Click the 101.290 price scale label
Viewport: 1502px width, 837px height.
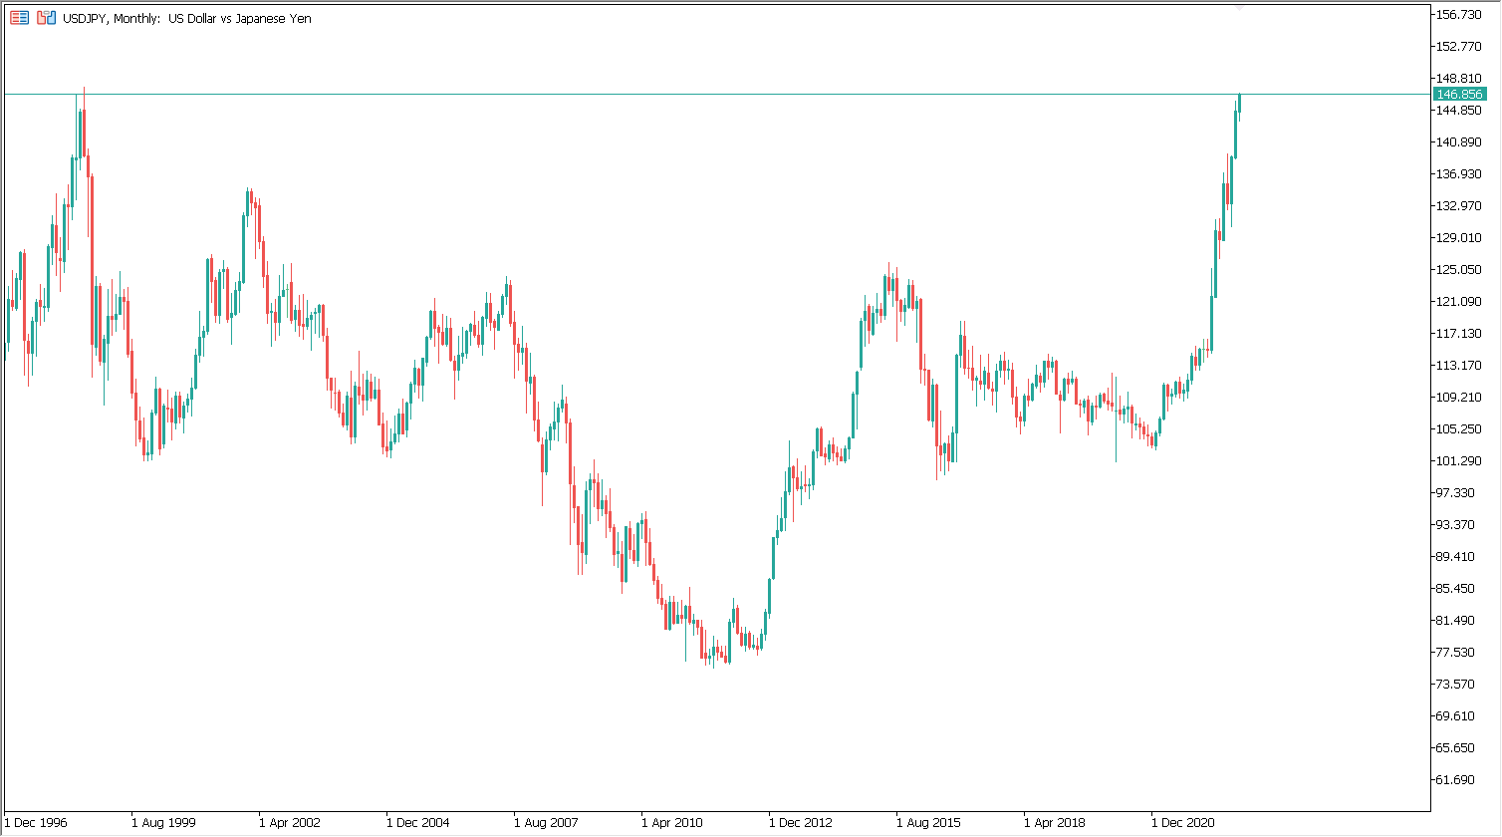(x=1460, y=460)
